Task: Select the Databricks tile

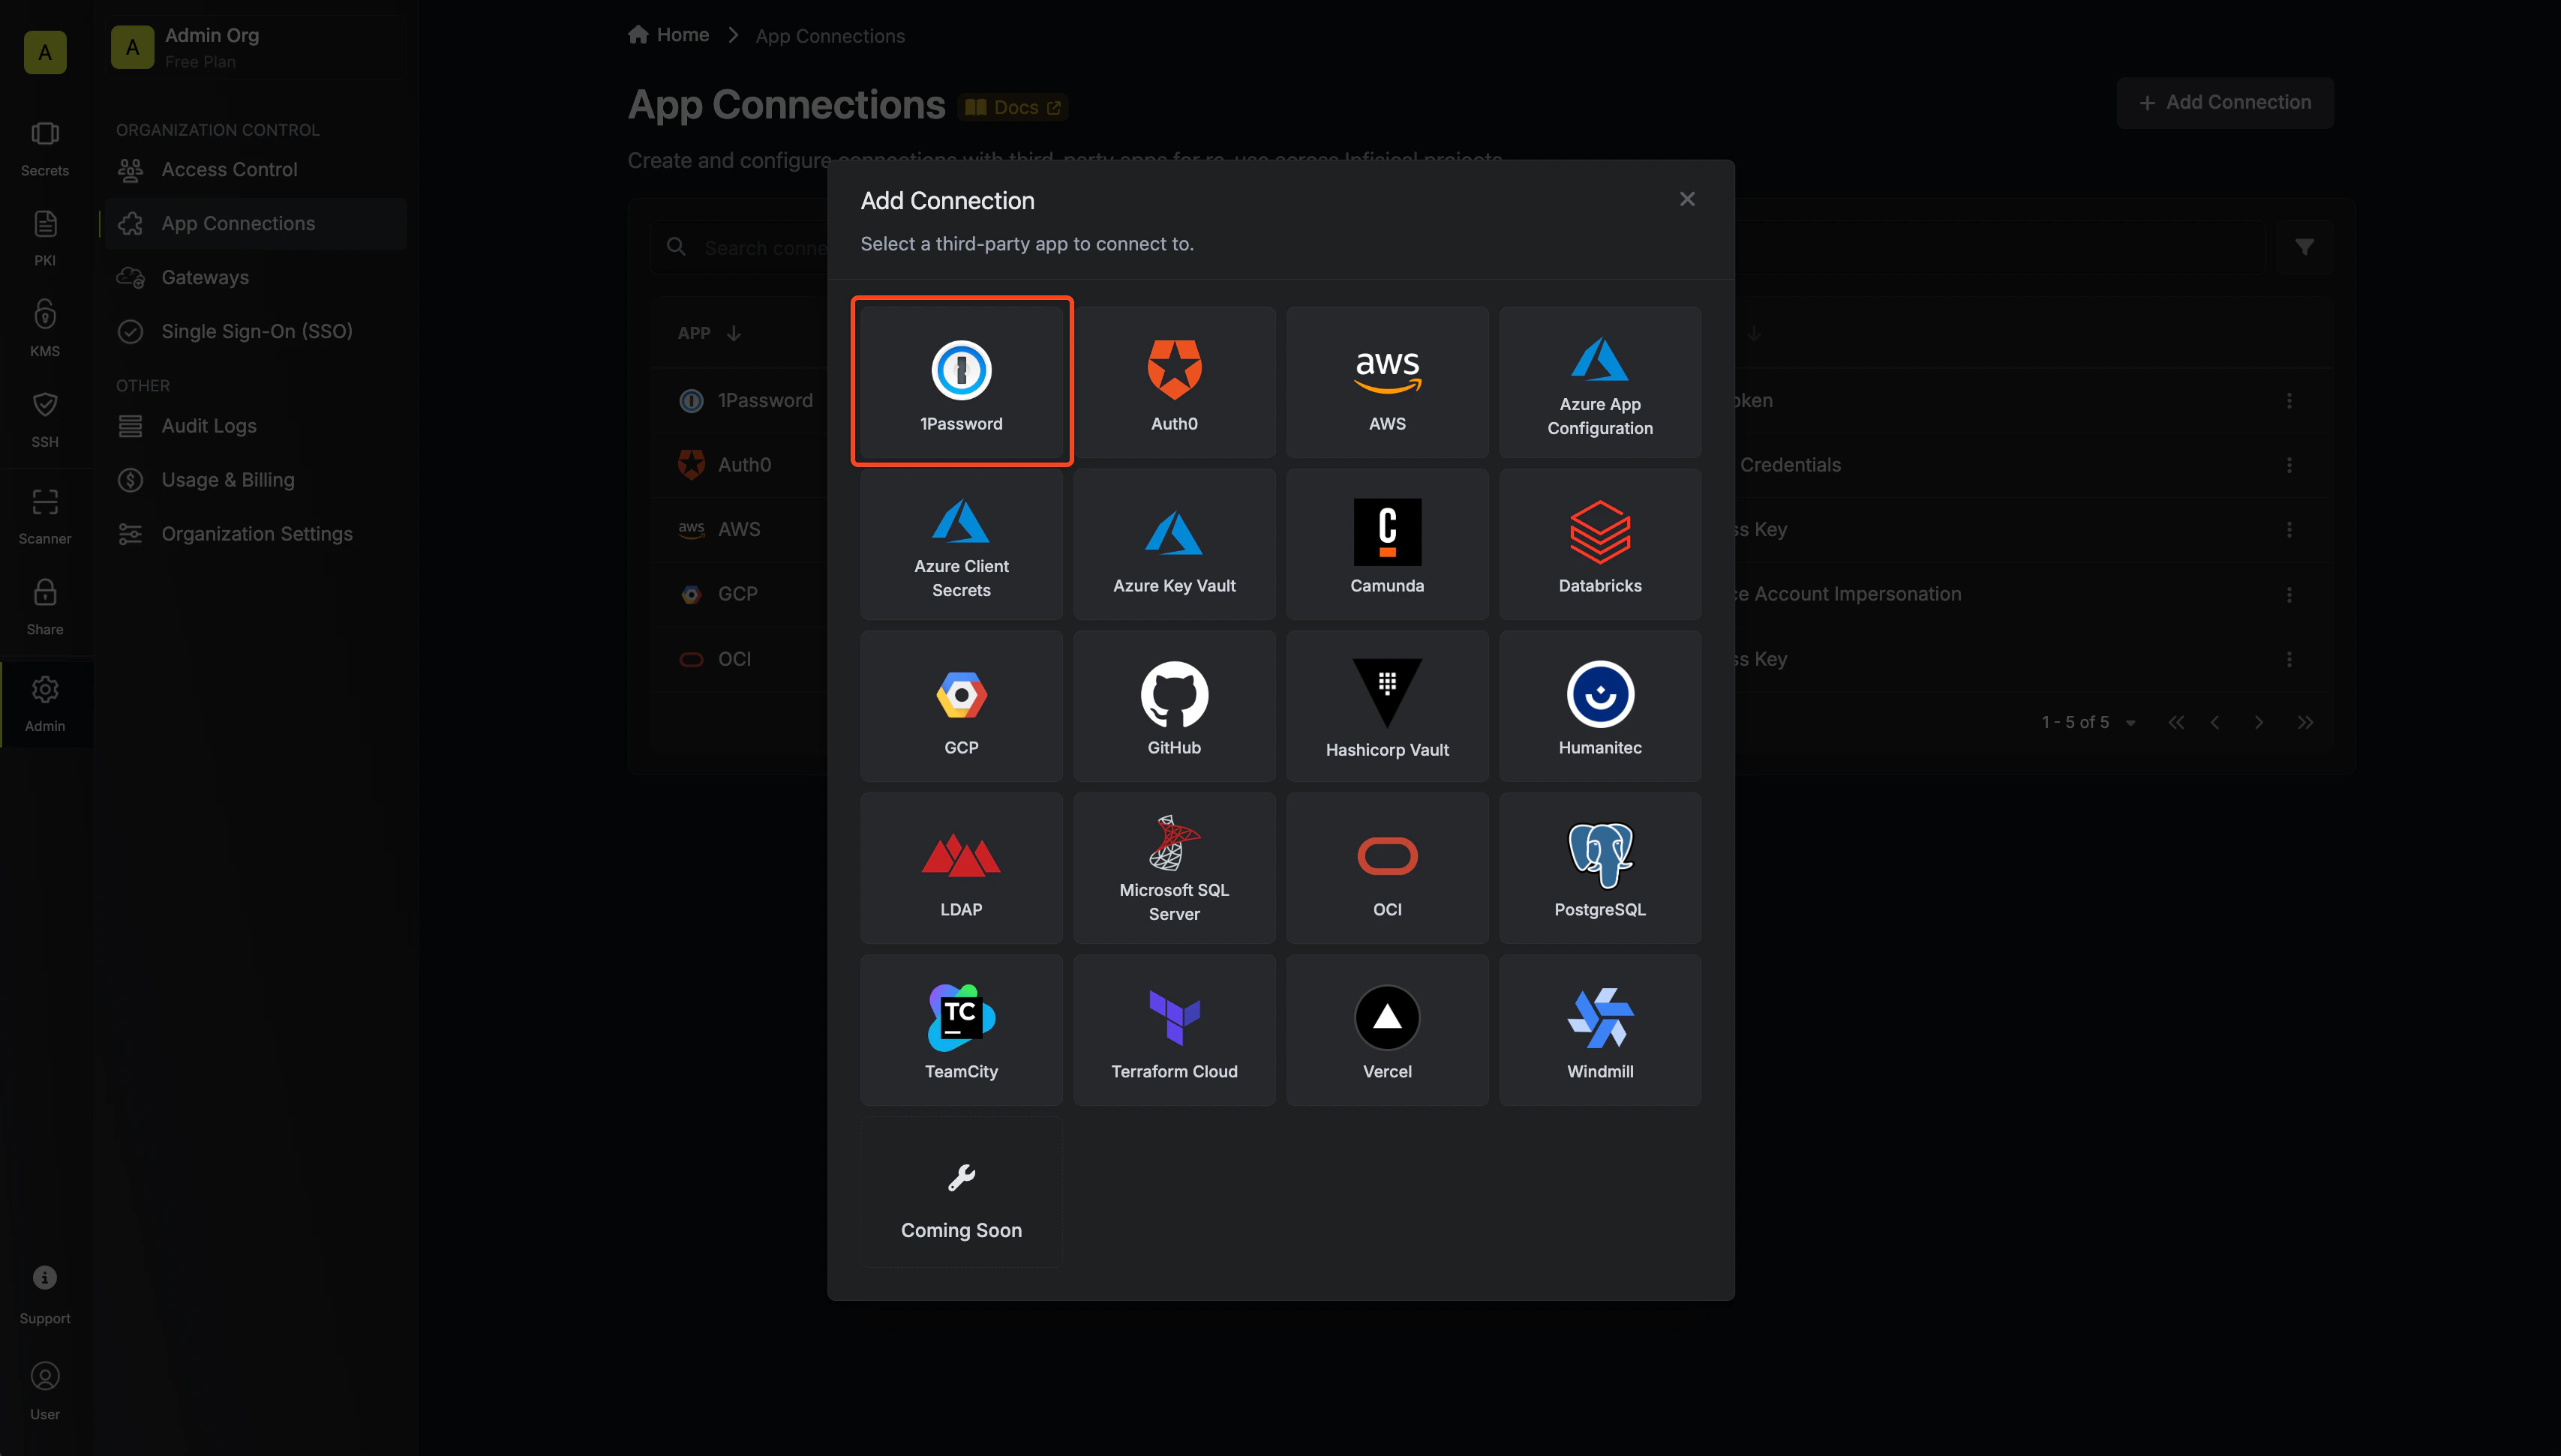Action: (1599, 543)
